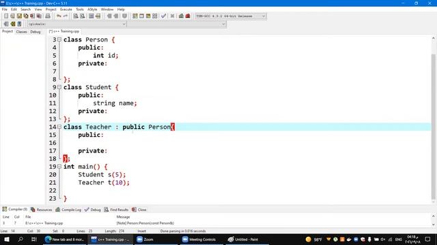Open the Execute menu
The image size is (437, 245).
coord(66,9)
